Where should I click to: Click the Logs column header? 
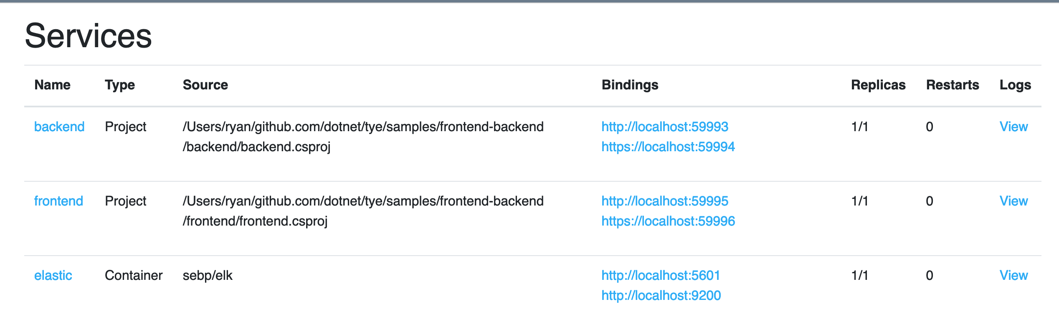1015,85
